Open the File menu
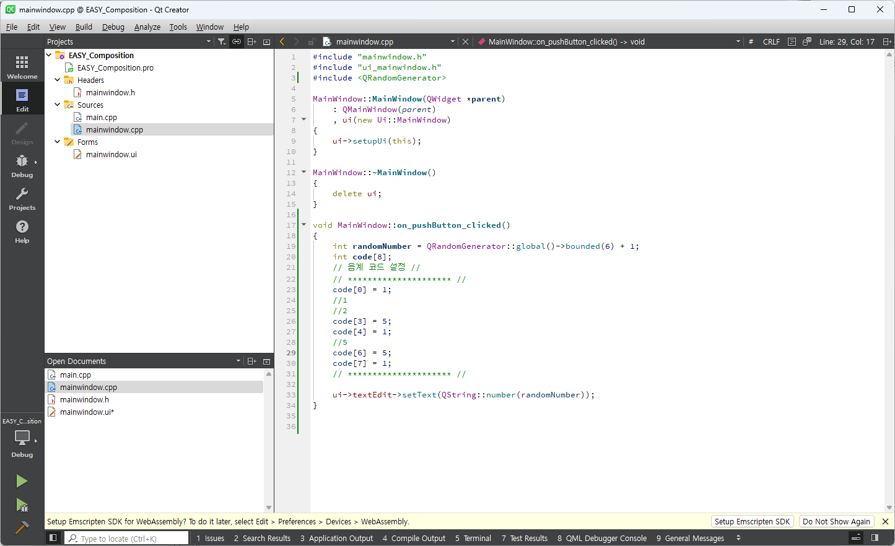This screenshot has height=546, width=895. coord(12,27)
